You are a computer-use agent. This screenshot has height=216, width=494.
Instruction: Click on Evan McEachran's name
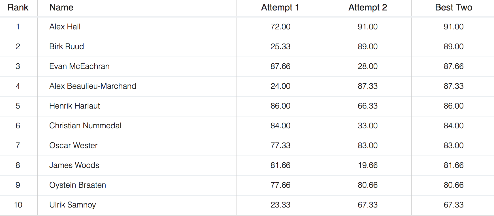(79, 66)
